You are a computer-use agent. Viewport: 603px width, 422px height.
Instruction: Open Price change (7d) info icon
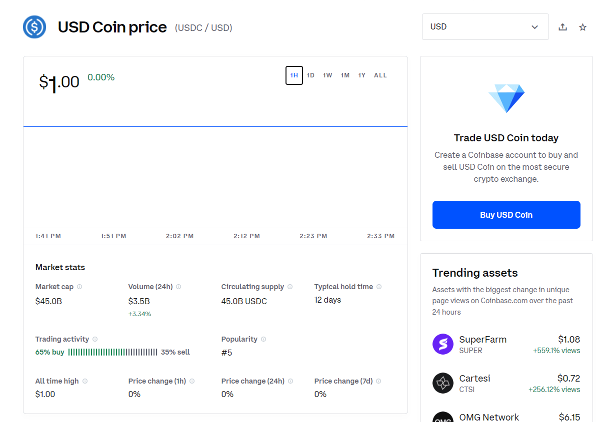point(378,381)
